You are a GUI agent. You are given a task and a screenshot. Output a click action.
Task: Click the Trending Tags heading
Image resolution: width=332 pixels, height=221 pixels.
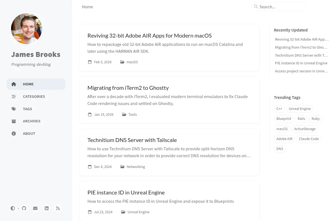287,97
